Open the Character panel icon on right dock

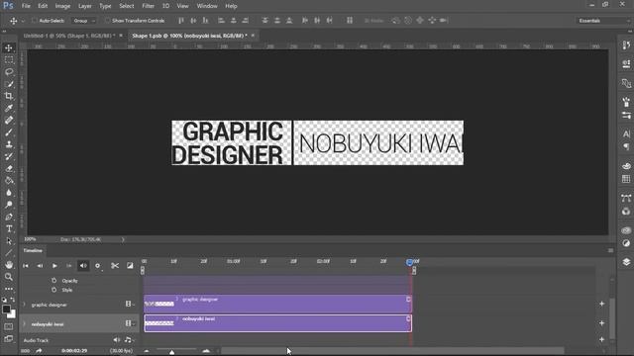(626, 133)
